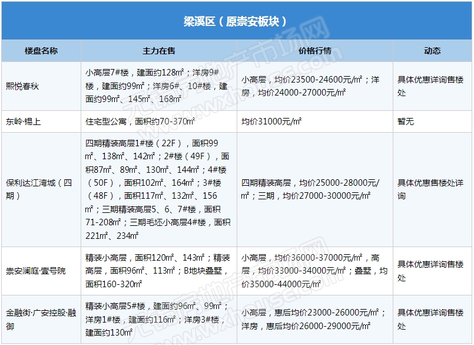Screen dimensions: 474x345
Task: Click the 四期精装高层 均价25000-28000元 price cell
Action: (315, 189)
